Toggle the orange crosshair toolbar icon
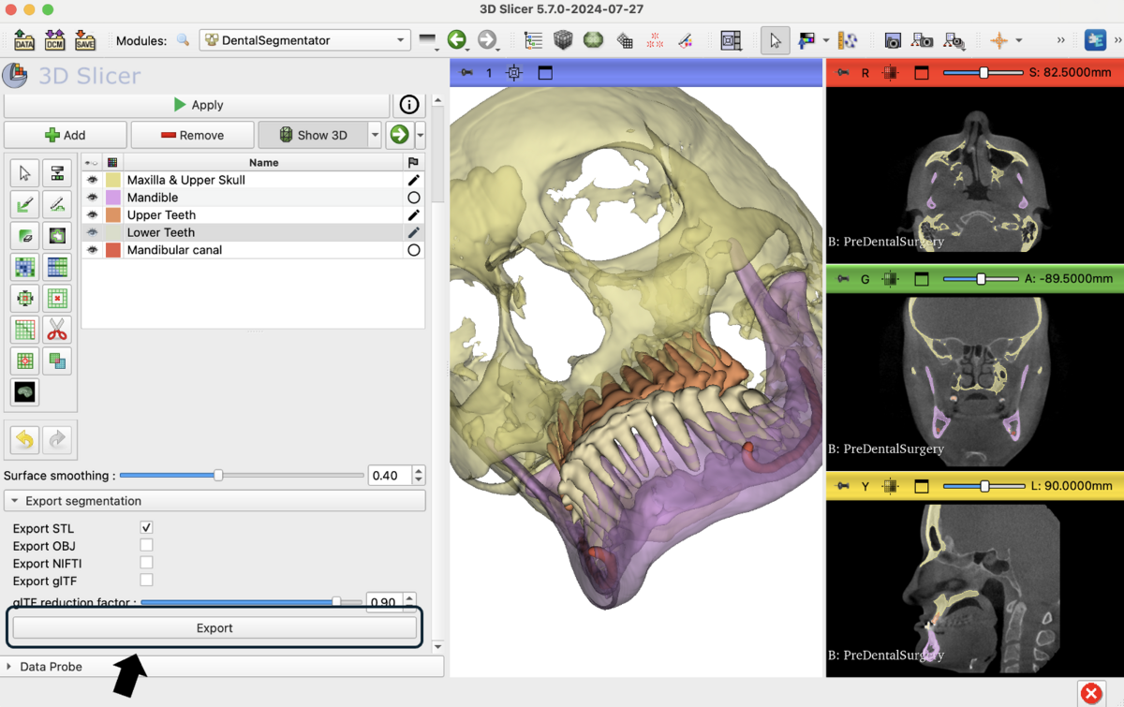Screen dimensions: 1124x707 pyautogui.click(x=999, y=40)
